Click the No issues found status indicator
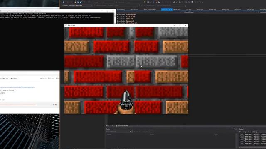266x149 pixels. coord(122,126)
